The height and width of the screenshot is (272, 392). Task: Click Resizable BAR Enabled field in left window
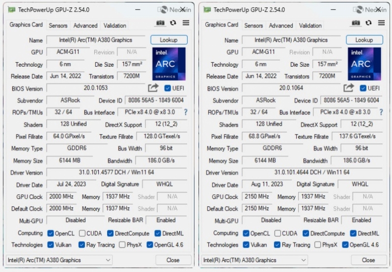click(166, 220)
